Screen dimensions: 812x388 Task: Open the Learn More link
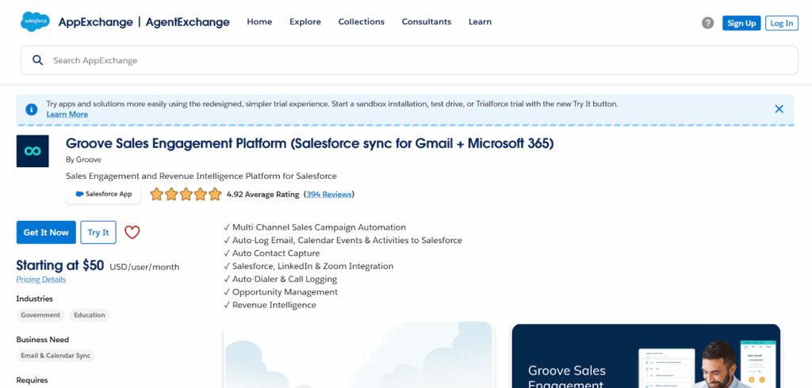(x=67, y=114)
